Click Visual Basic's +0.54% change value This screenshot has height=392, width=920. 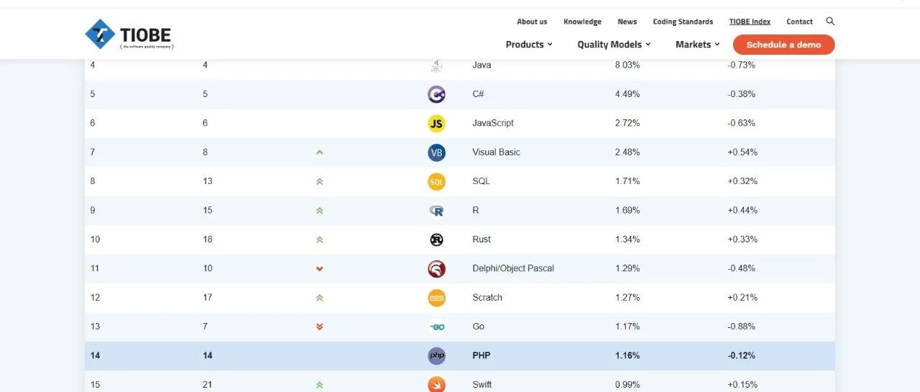(x=742, y=152)
